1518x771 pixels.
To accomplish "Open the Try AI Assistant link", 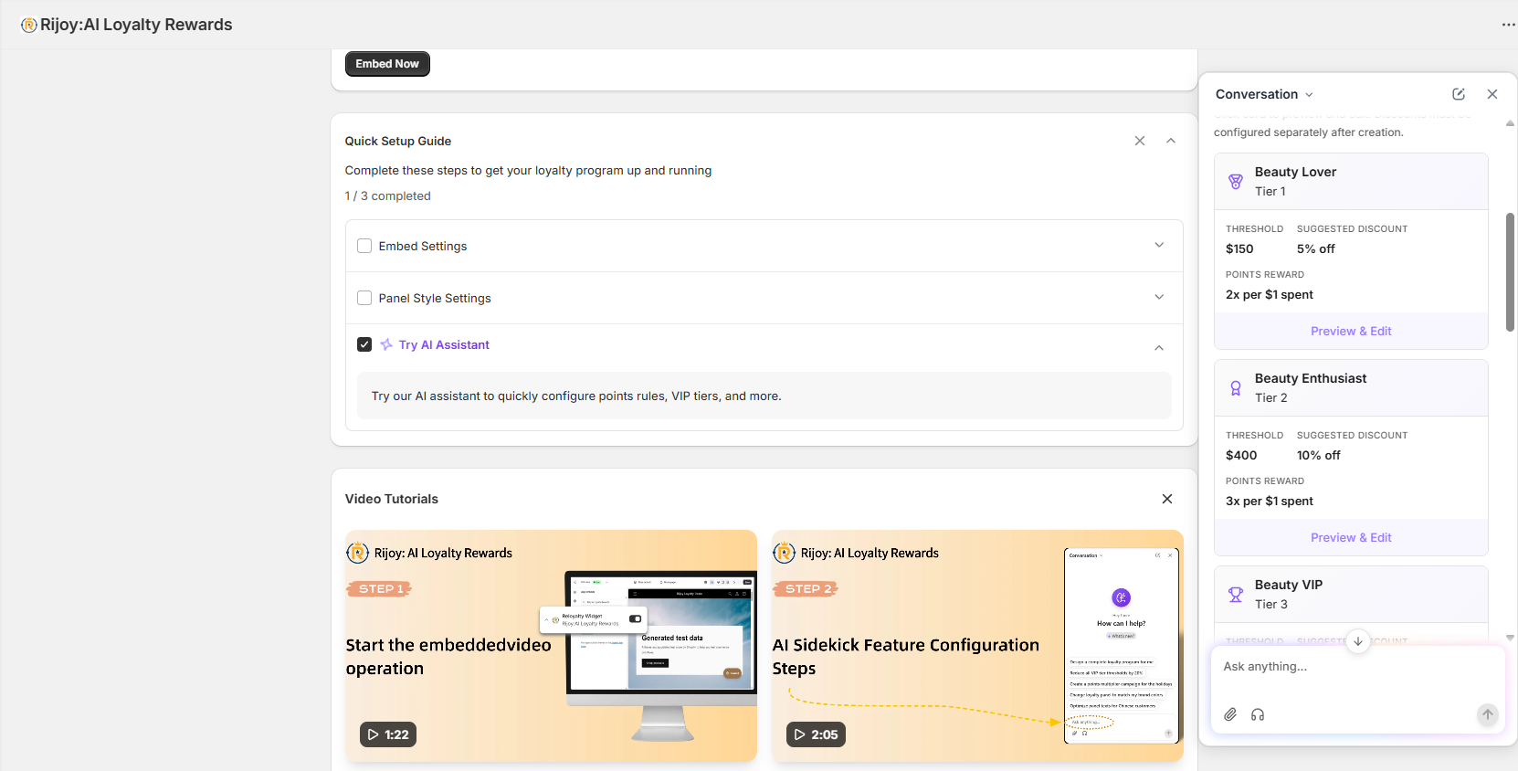I will point(444,344).
